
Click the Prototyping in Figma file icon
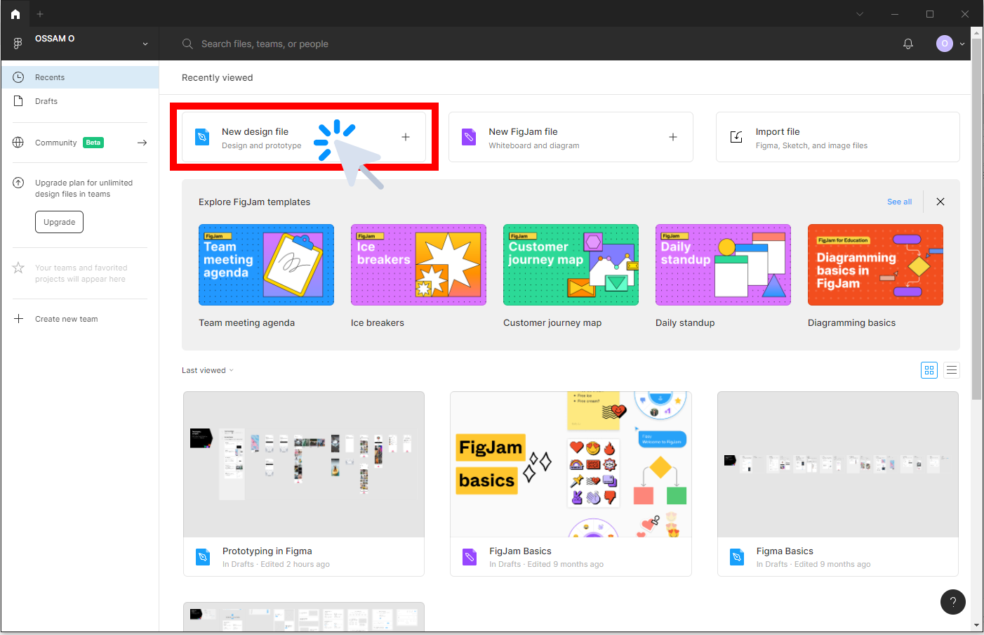pyautogui.click(x=202, y=557)
